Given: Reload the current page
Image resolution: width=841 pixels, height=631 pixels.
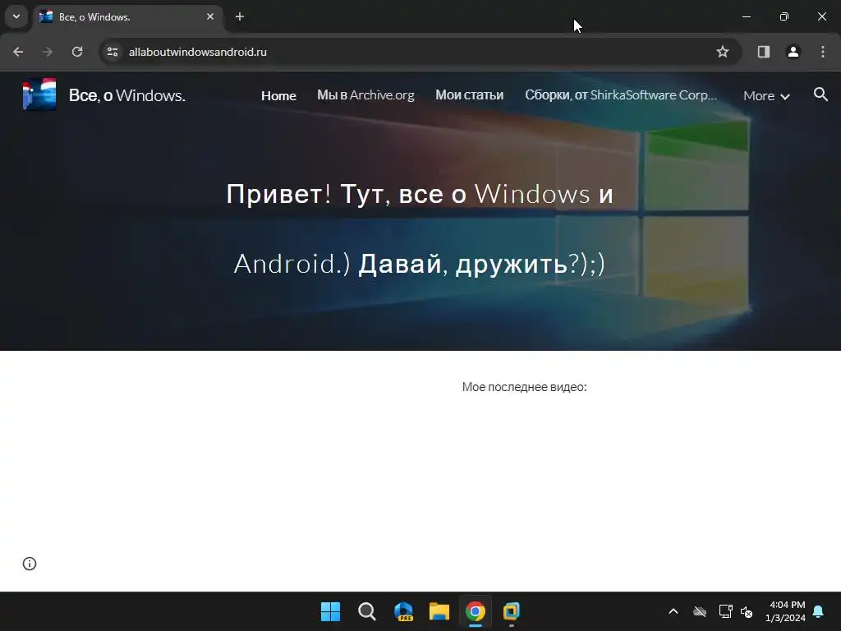Looking at the screenshot, I should coord(77,52).
